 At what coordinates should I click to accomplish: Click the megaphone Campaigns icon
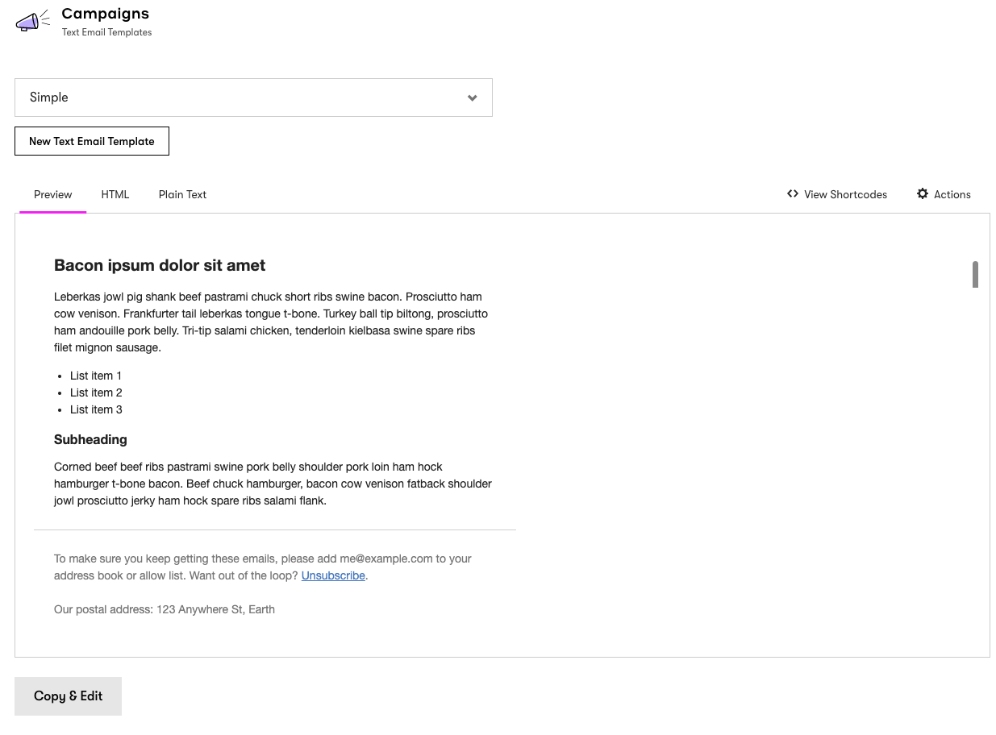point(31,22)
